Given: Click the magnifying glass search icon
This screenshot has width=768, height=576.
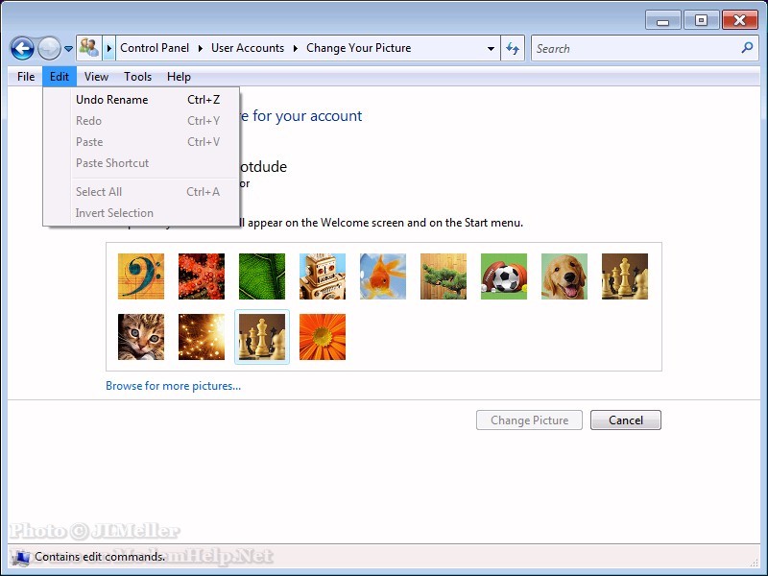Looking at the screenshot, I should [x=747, y=47].
